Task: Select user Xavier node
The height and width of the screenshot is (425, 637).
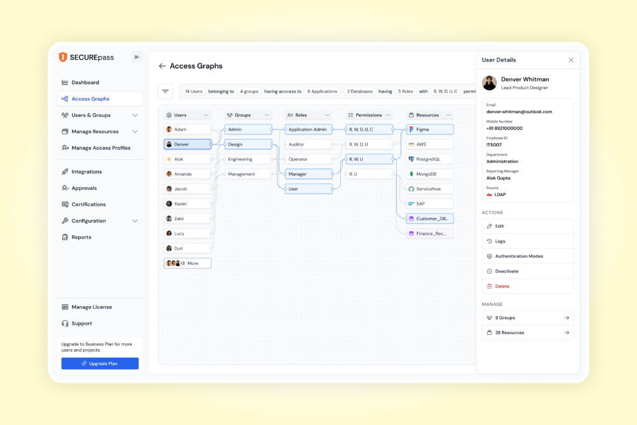Action: point(188,204)
